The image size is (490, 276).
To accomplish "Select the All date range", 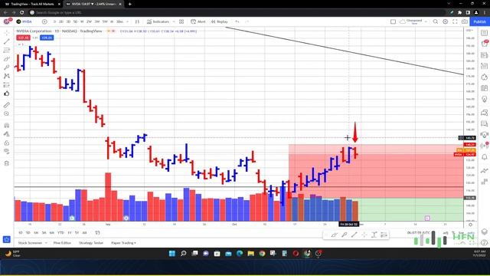I will [x=84, y=233].
